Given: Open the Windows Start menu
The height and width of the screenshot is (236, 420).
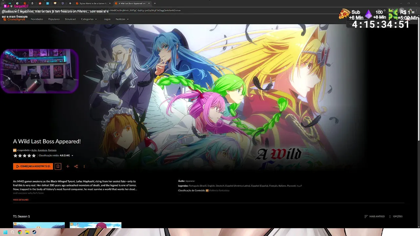Looking at the screenshot, I should point(5,232).
